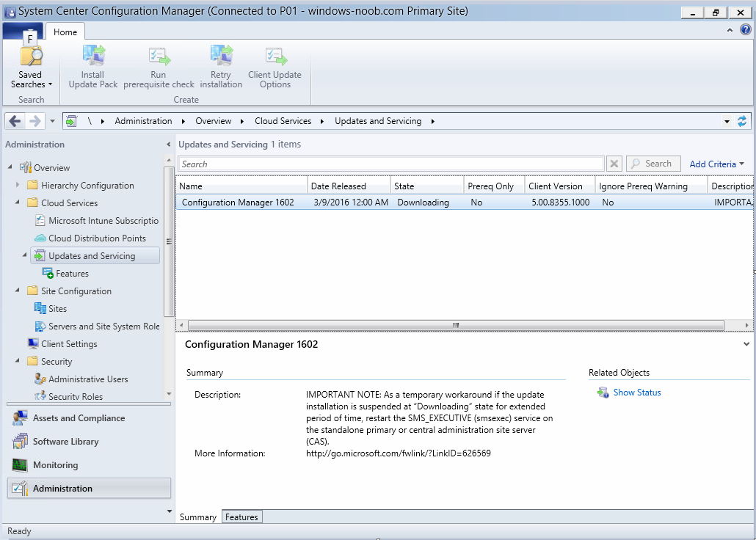Viewport: 756px width, 540px height.
Task: Select Security folder in tree
Action: [x=57, y=362]
